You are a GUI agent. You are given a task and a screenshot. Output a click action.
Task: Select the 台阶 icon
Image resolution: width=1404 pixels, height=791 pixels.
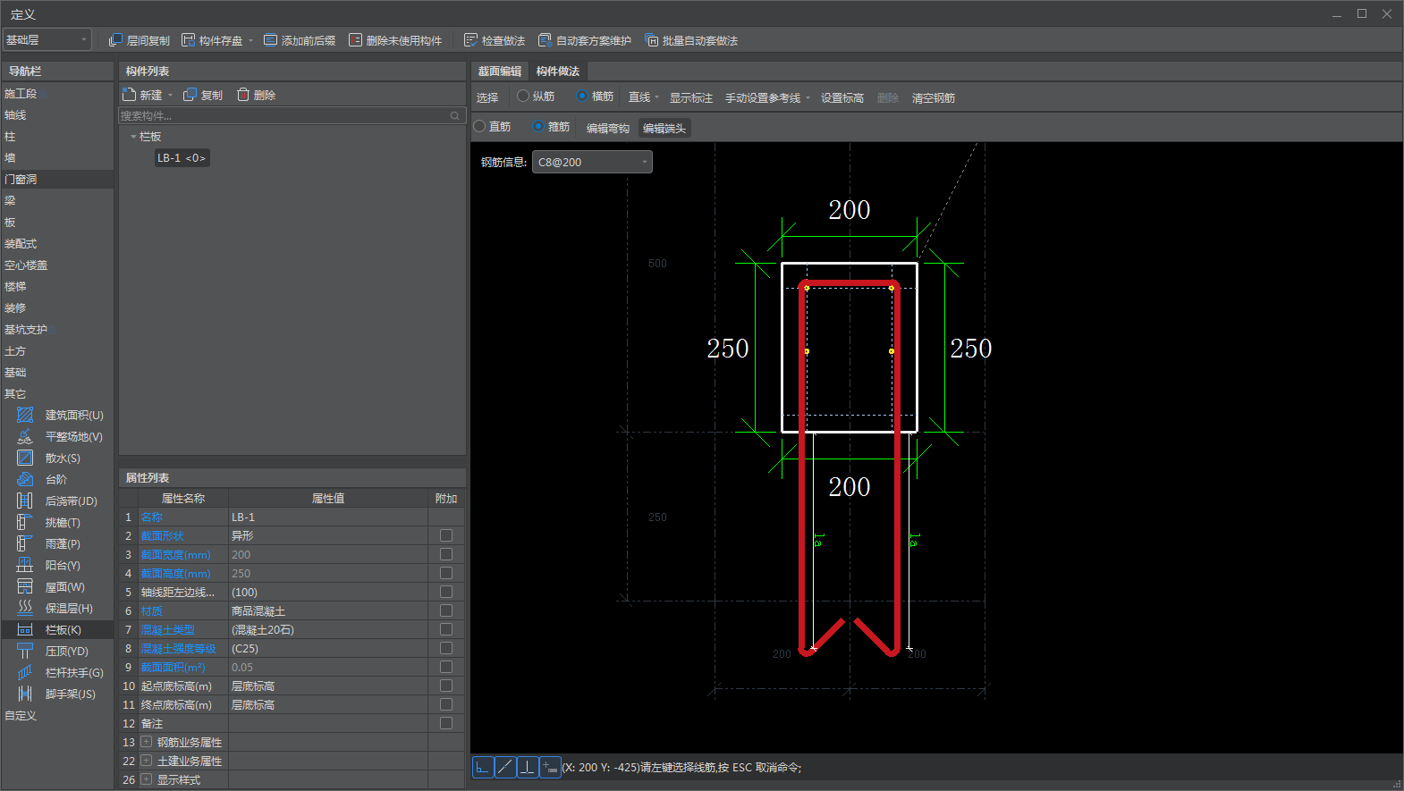tap(25, 479)
